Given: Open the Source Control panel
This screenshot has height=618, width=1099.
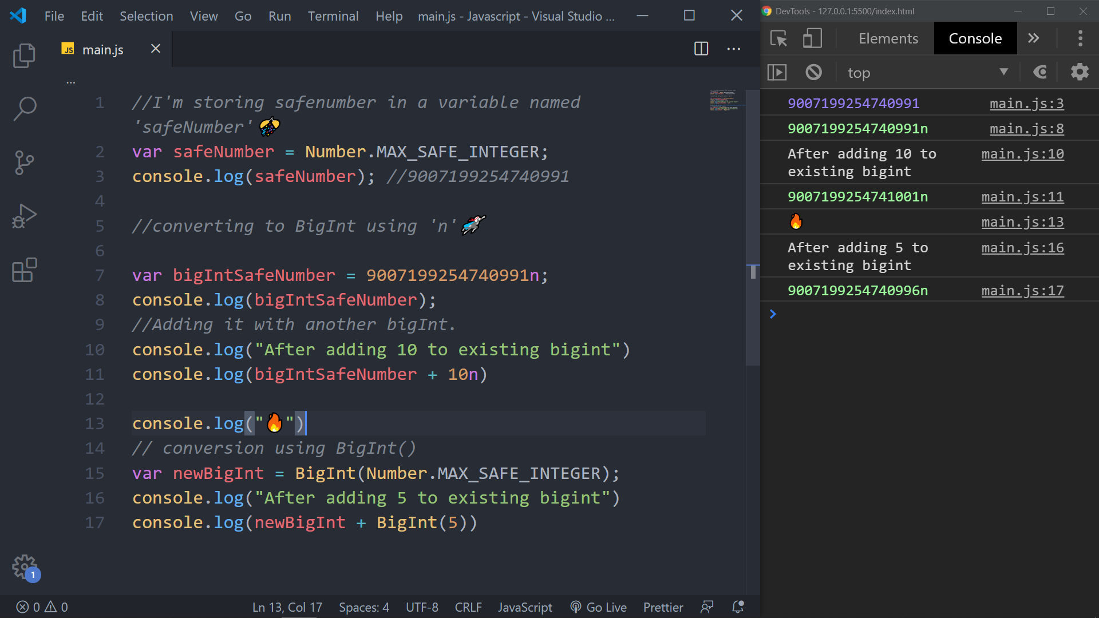Looking at the screenshot, I should click(x=24, y=163).
